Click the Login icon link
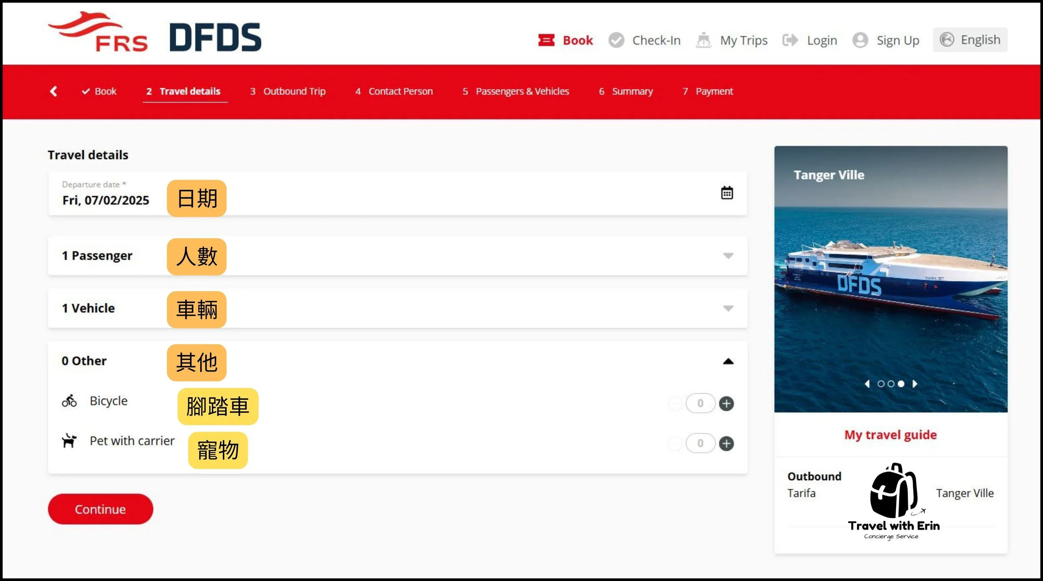 pos(790,40)
